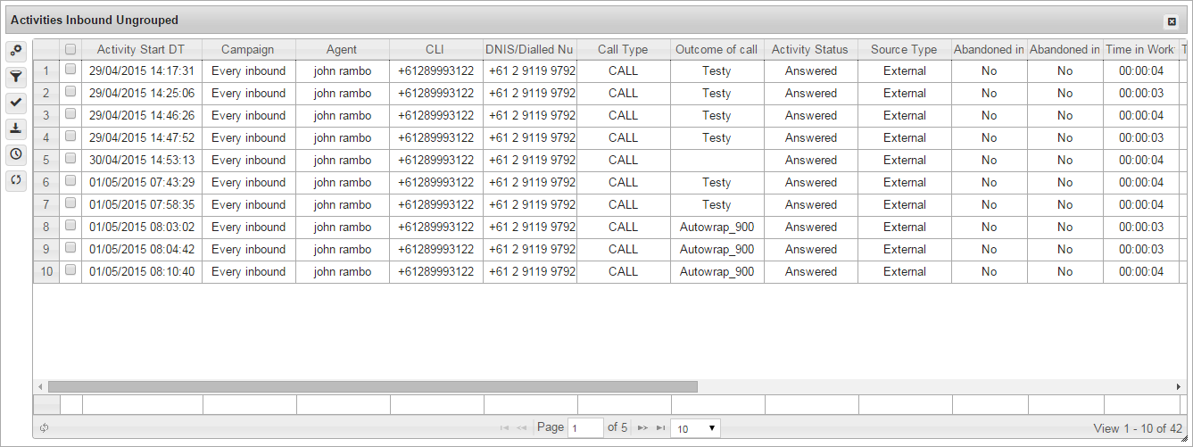Click the page number input field
Viewport: 1193px width, 447px height.
tap(586, 428)
